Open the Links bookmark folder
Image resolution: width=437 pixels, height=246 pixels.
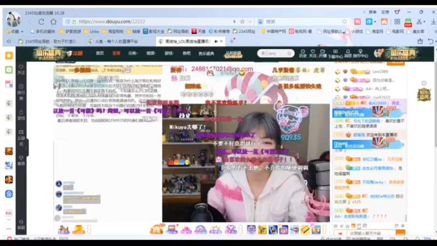[x=91, y=32]
